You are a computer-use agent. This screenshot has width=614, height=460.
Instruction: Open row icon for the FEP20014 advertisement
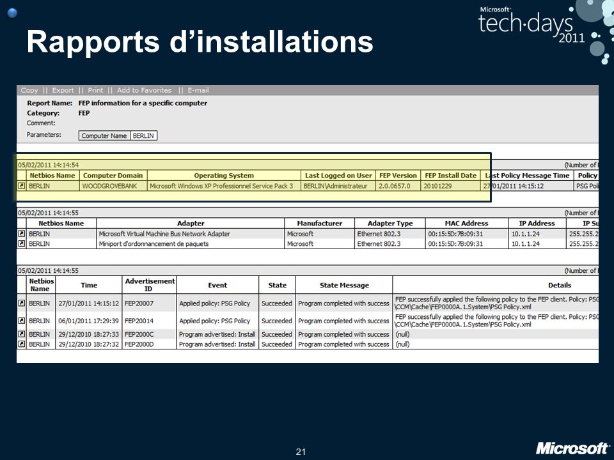pos(22,321)
